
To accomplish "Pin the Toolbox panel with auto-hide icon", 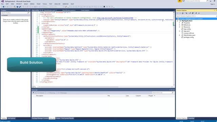I will (x=27, y=11).
